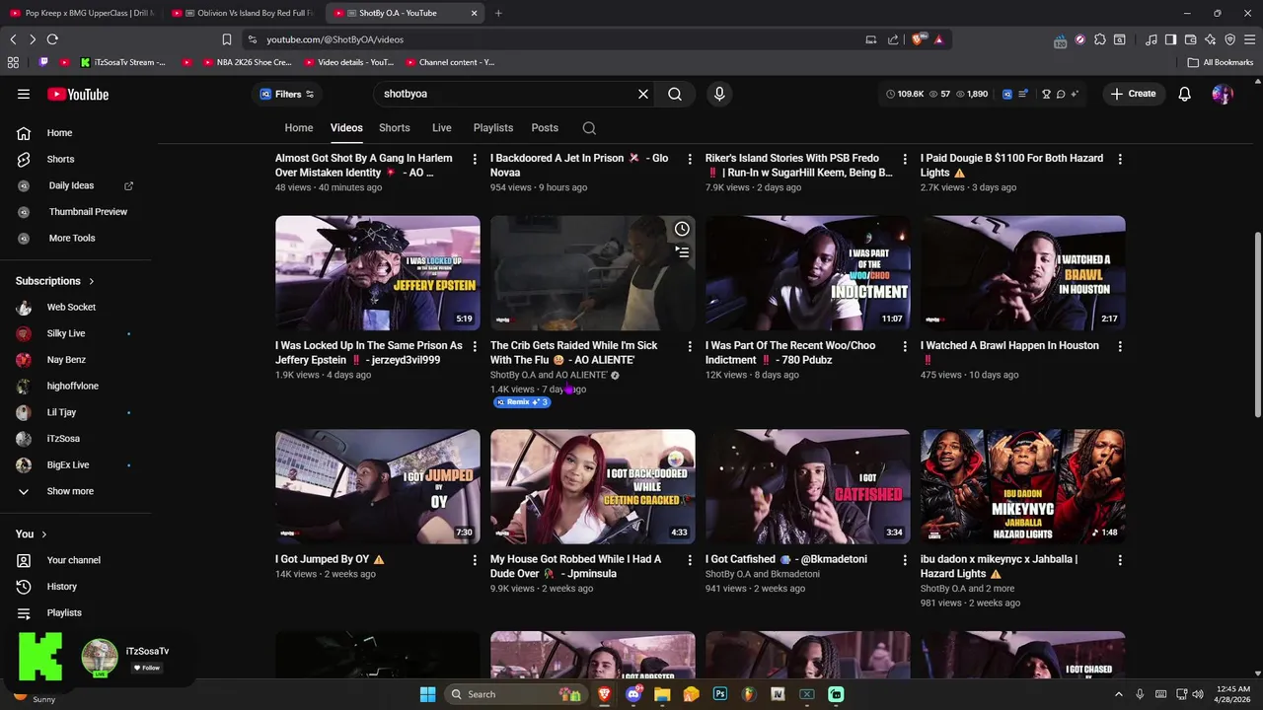Open the NBA 2K26 Shoe Cre... bookmark
The image size is (1263, 710).
pyautogui.click(x=246, y=62)
